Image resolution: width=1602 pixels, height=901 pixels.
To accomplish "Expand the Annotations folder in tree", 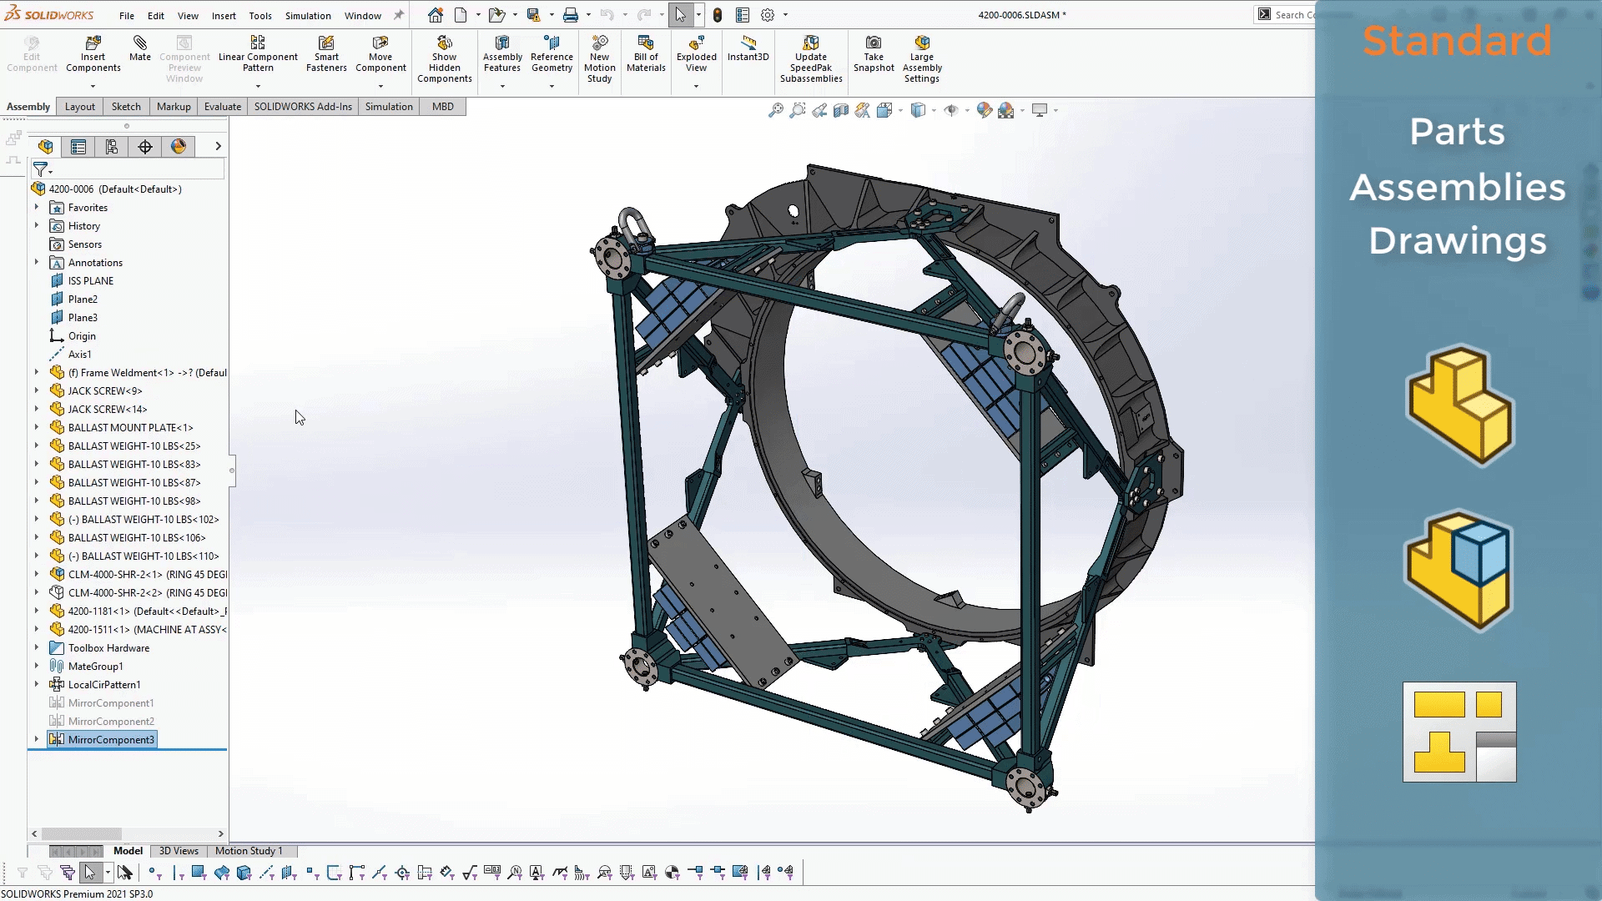I will click(37, 262).
